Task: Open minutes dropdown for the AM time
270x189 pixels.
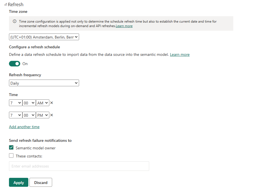Action: click(x=29, y=103)
